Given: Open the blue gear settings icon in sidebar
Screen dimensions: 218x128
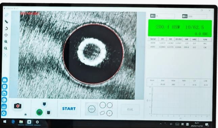Looking at the screenshot, I should pos(4,113).
